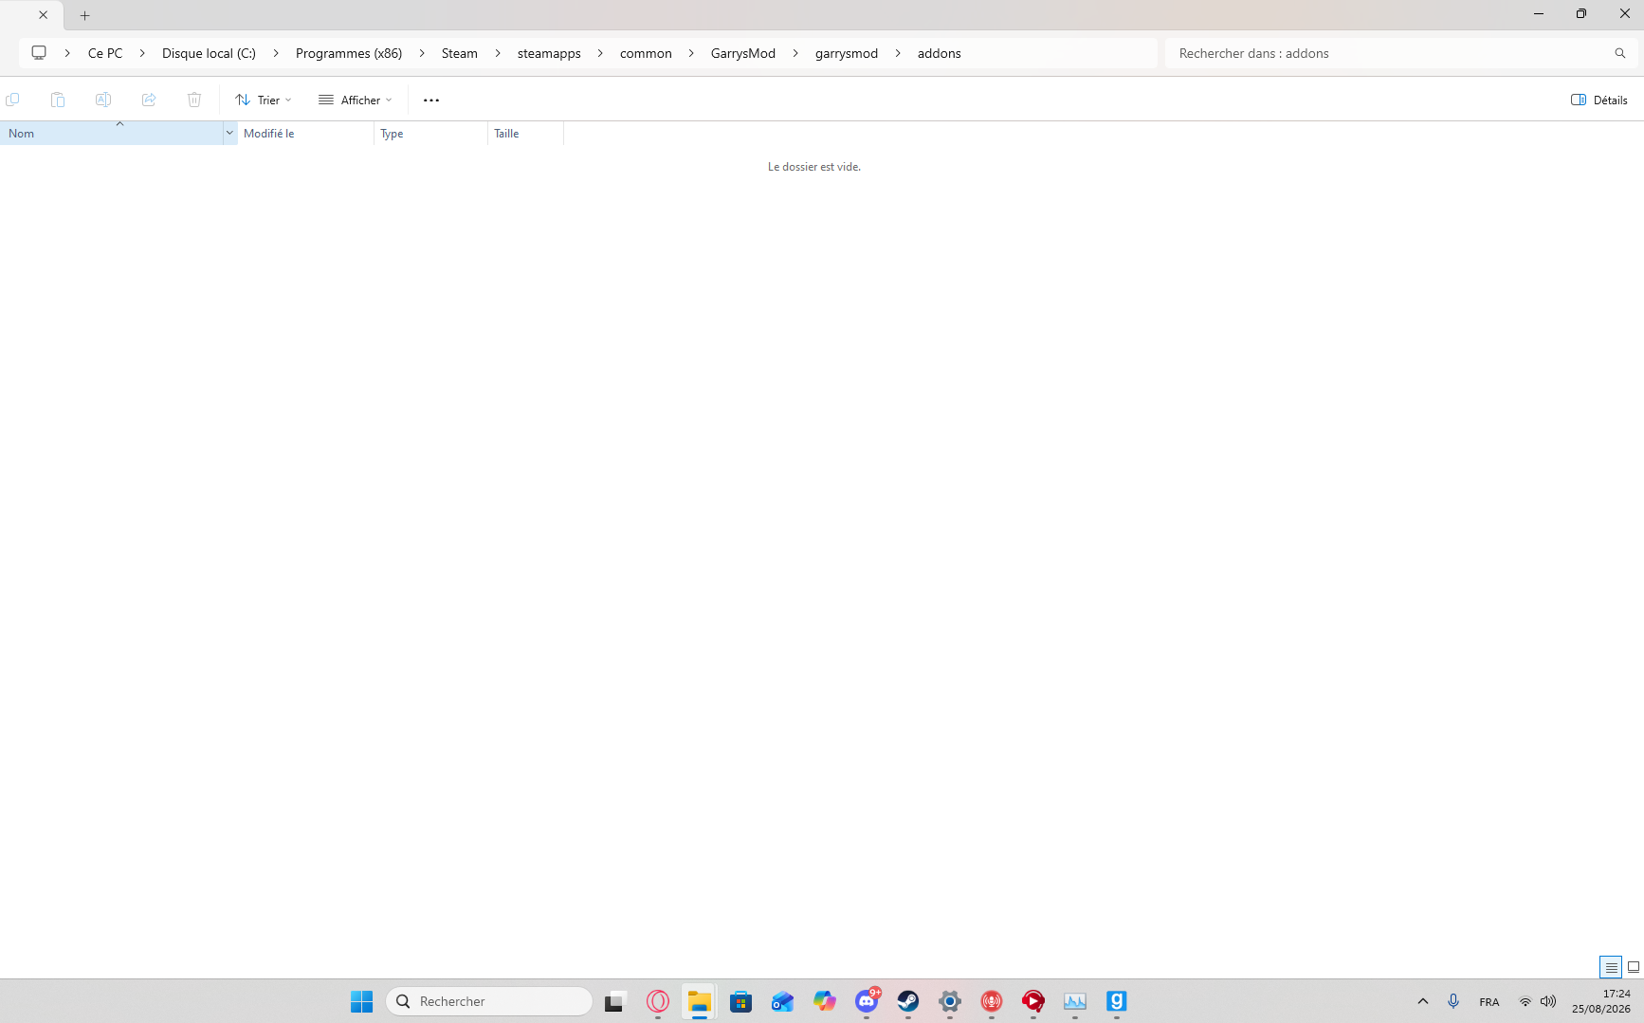Add a new Explorer tab
Screen dimensions: 1644x1023
[x=84, y=15]
